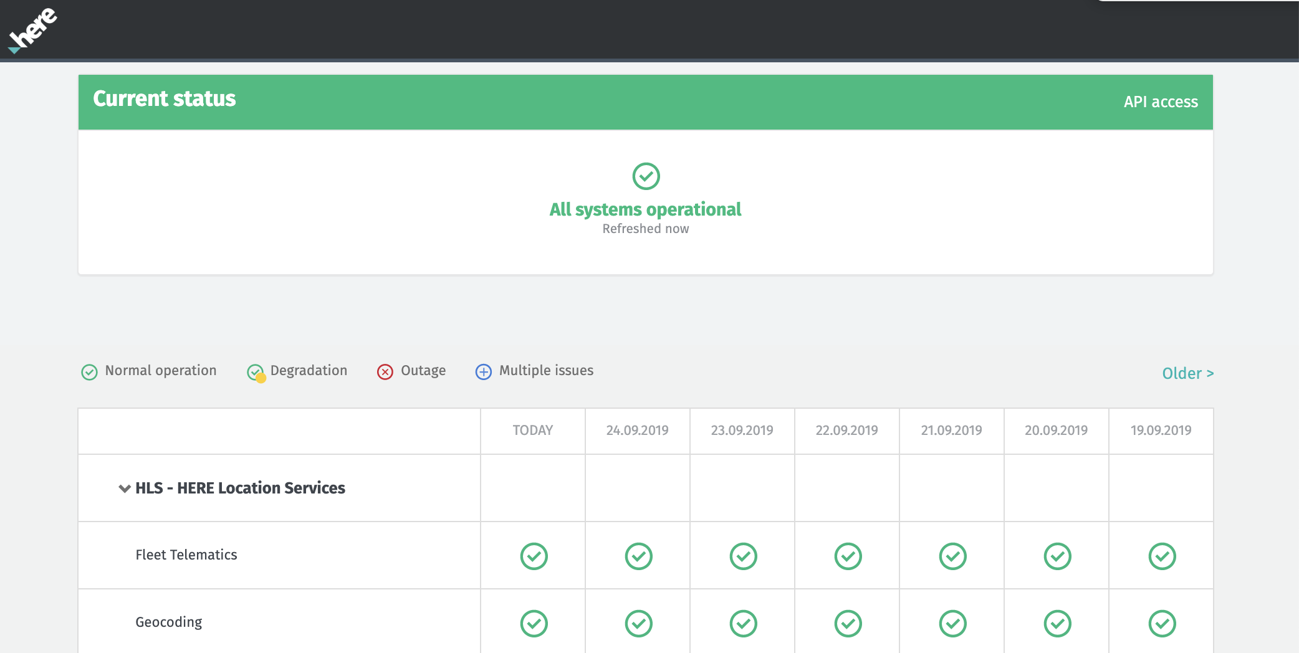1299x653 pixels.
Task: Click the Multiple issues legend icon
Action: click(x=484, y=372)
